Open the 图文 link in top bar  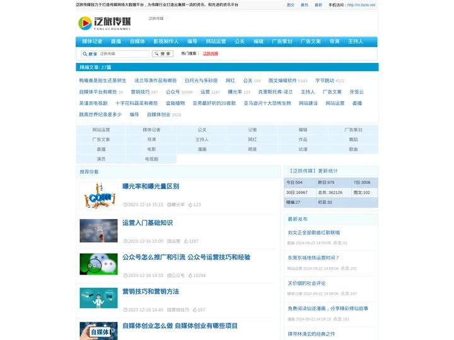point(291,5)
